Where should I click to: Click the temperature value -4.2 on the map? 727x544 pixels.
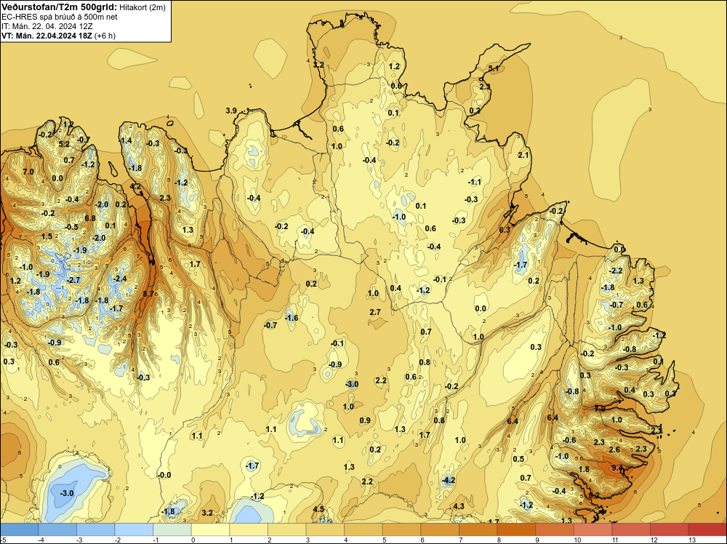[x=449, y=481]
